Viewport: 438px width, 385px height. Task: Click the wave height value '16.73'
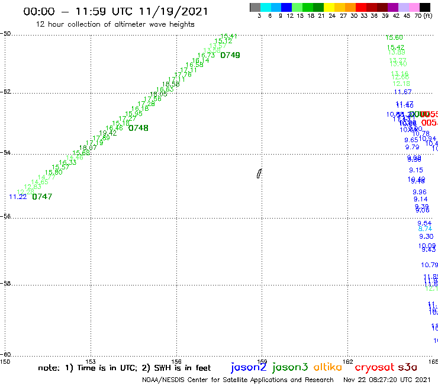point(206,55)
